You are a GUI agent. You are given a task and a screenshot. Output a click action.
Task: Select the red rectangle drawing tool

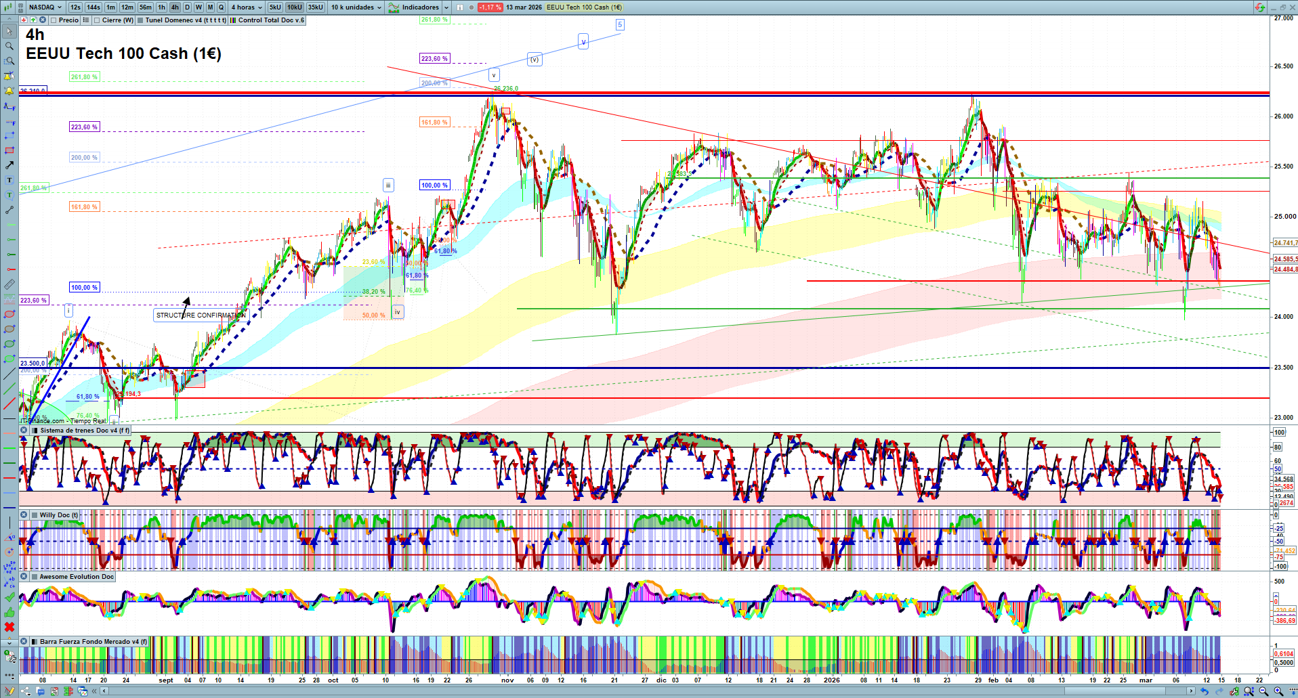point(9,150)
